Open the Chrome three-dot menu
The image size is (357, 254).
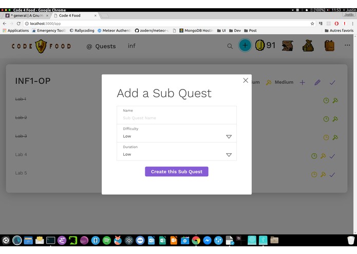[352, 24]
